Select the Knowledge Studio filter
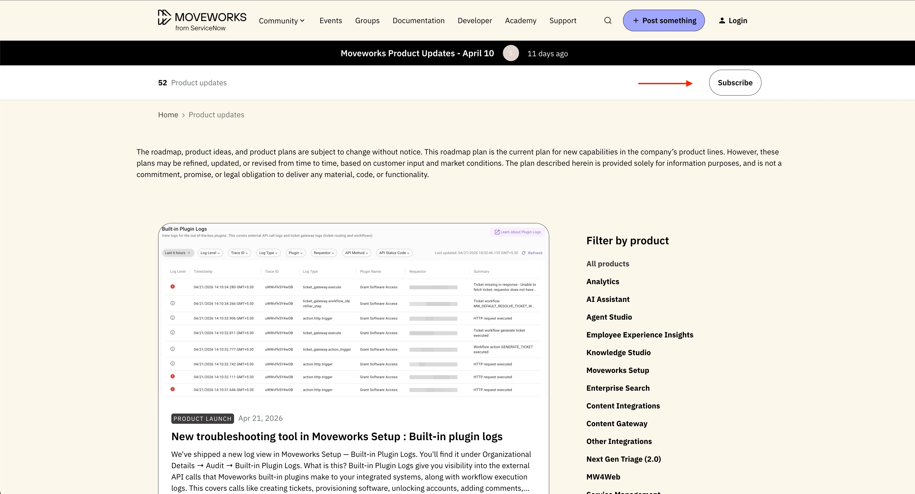Image resolution: width=915 pixels, height=494 pixels. [x=618, y=352]
